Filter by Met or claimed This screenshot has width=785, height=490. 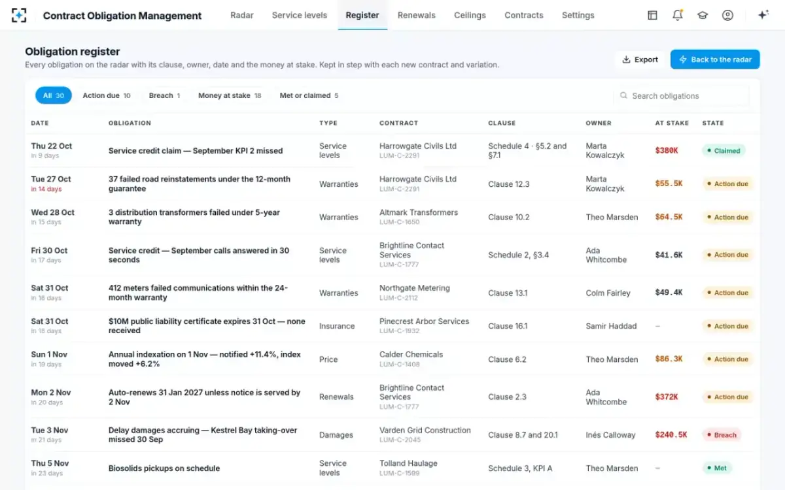coord(309,95)
